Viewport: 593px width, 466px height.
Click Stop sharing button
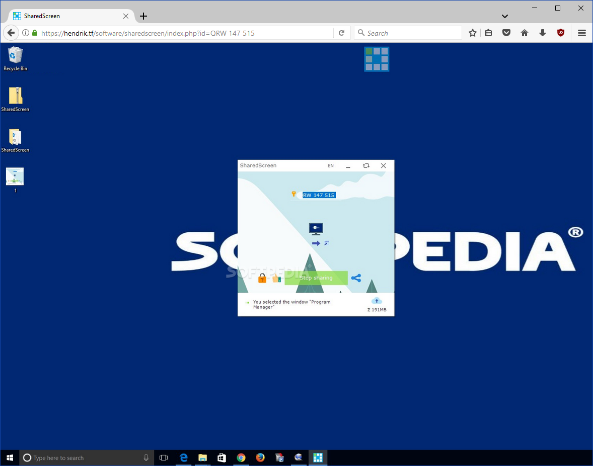coord(316,278)
